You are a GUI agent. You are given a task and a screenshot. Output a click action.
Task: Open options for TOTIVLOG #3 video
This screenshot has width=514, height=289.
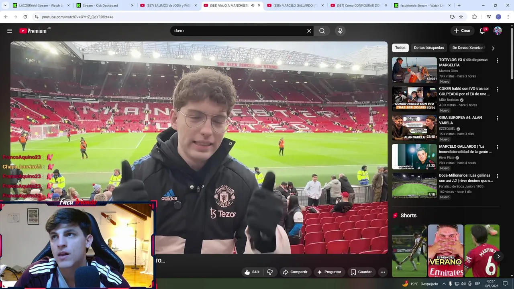pyautogui.click(x=497, y=61)
